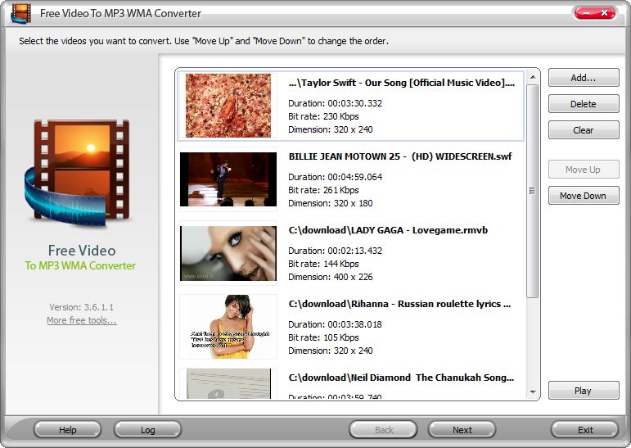Click the Rihanna - Russian roulette lyrics title

tap(399, 304)
